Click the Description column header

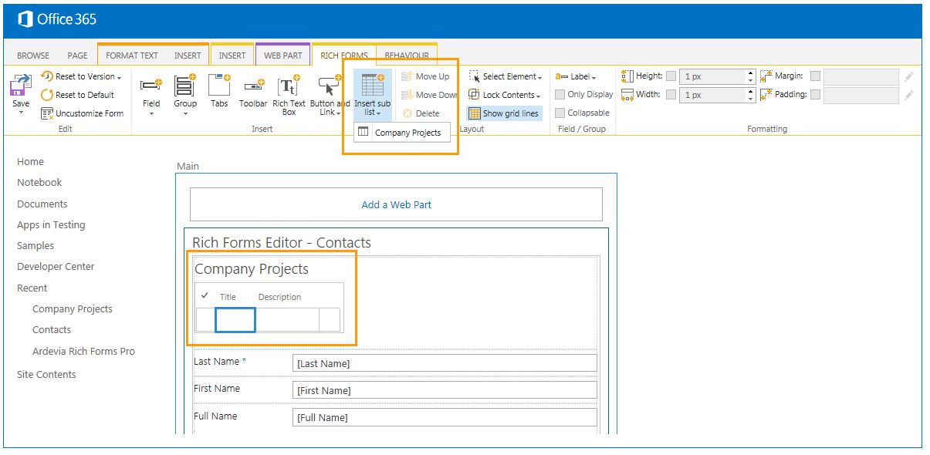pos(279,297)
